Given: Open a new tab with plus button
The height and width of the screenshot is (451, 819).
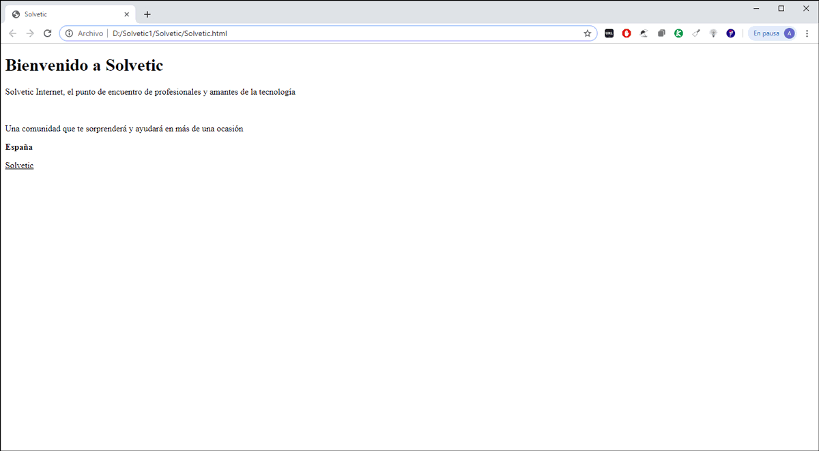Looking at the screenshot, I should click(147, 14).
